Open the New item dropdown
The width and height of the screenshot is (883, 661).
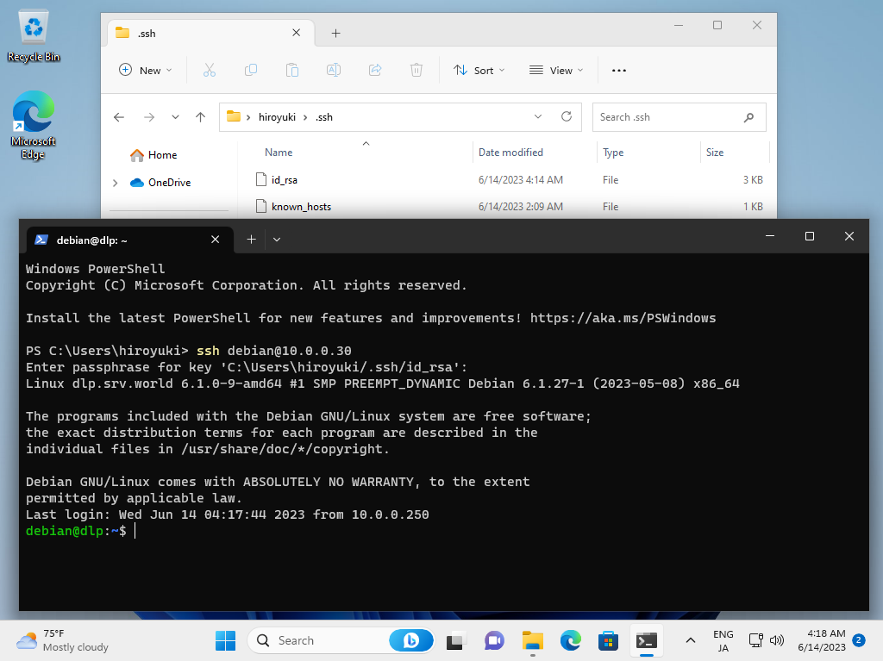point(145,71)
